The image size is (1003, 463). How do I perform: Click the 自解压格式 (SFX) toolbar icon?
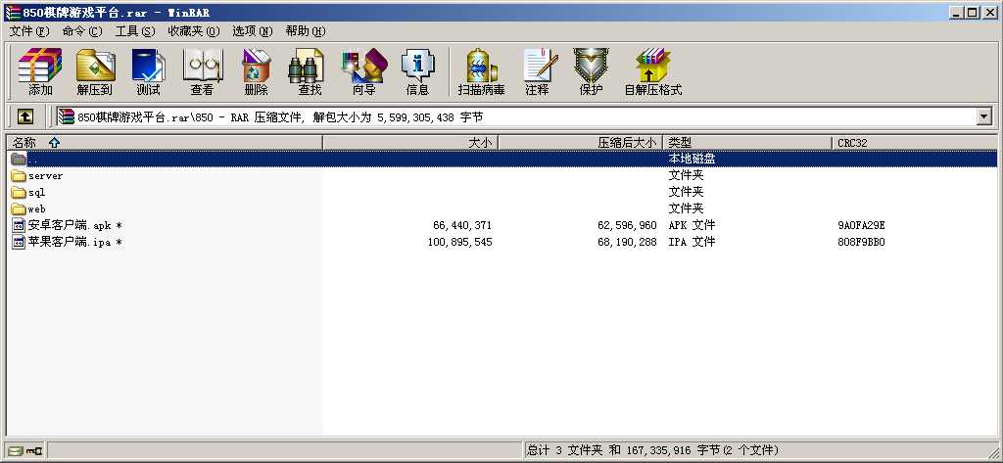point(653,65)
